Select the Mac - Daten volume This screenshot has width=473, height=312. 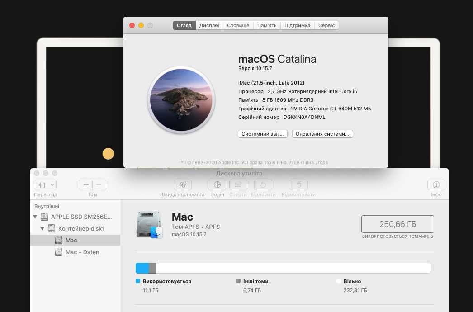click(76, 252)
